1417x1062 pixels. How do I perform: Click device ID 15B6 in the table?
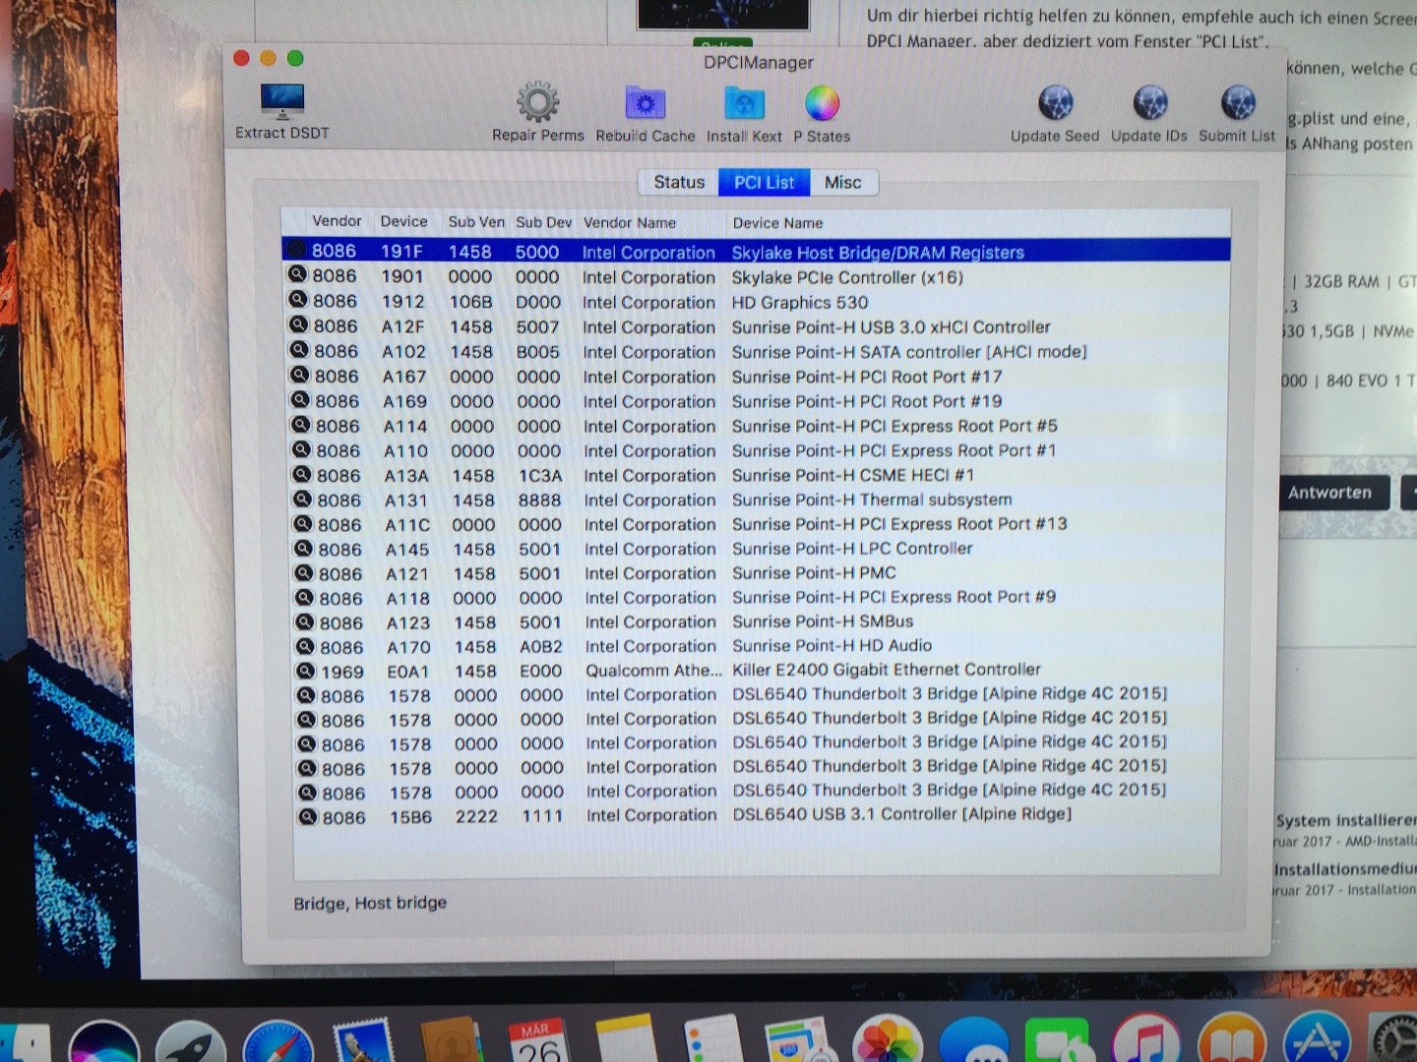pyautogui.click(x=411, y=817)
